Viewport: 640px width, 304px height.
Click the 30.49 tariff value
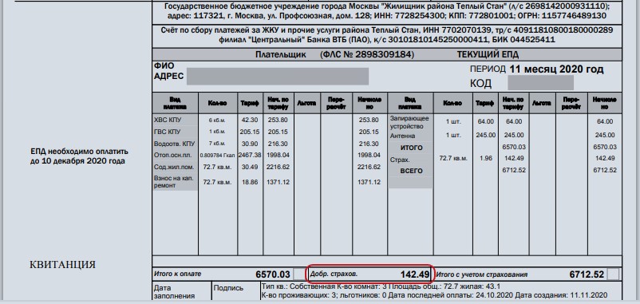click(x=250, y=167)
